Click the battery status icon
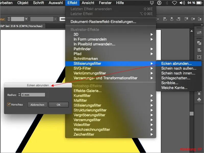The height and width of the screenshot is (153, 204). click(x=199, y=3)
